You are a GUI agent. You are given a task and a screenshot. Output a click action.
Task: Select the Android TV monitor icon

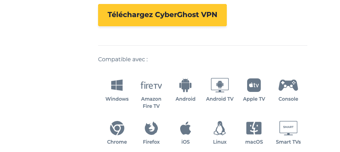point(220,85)
